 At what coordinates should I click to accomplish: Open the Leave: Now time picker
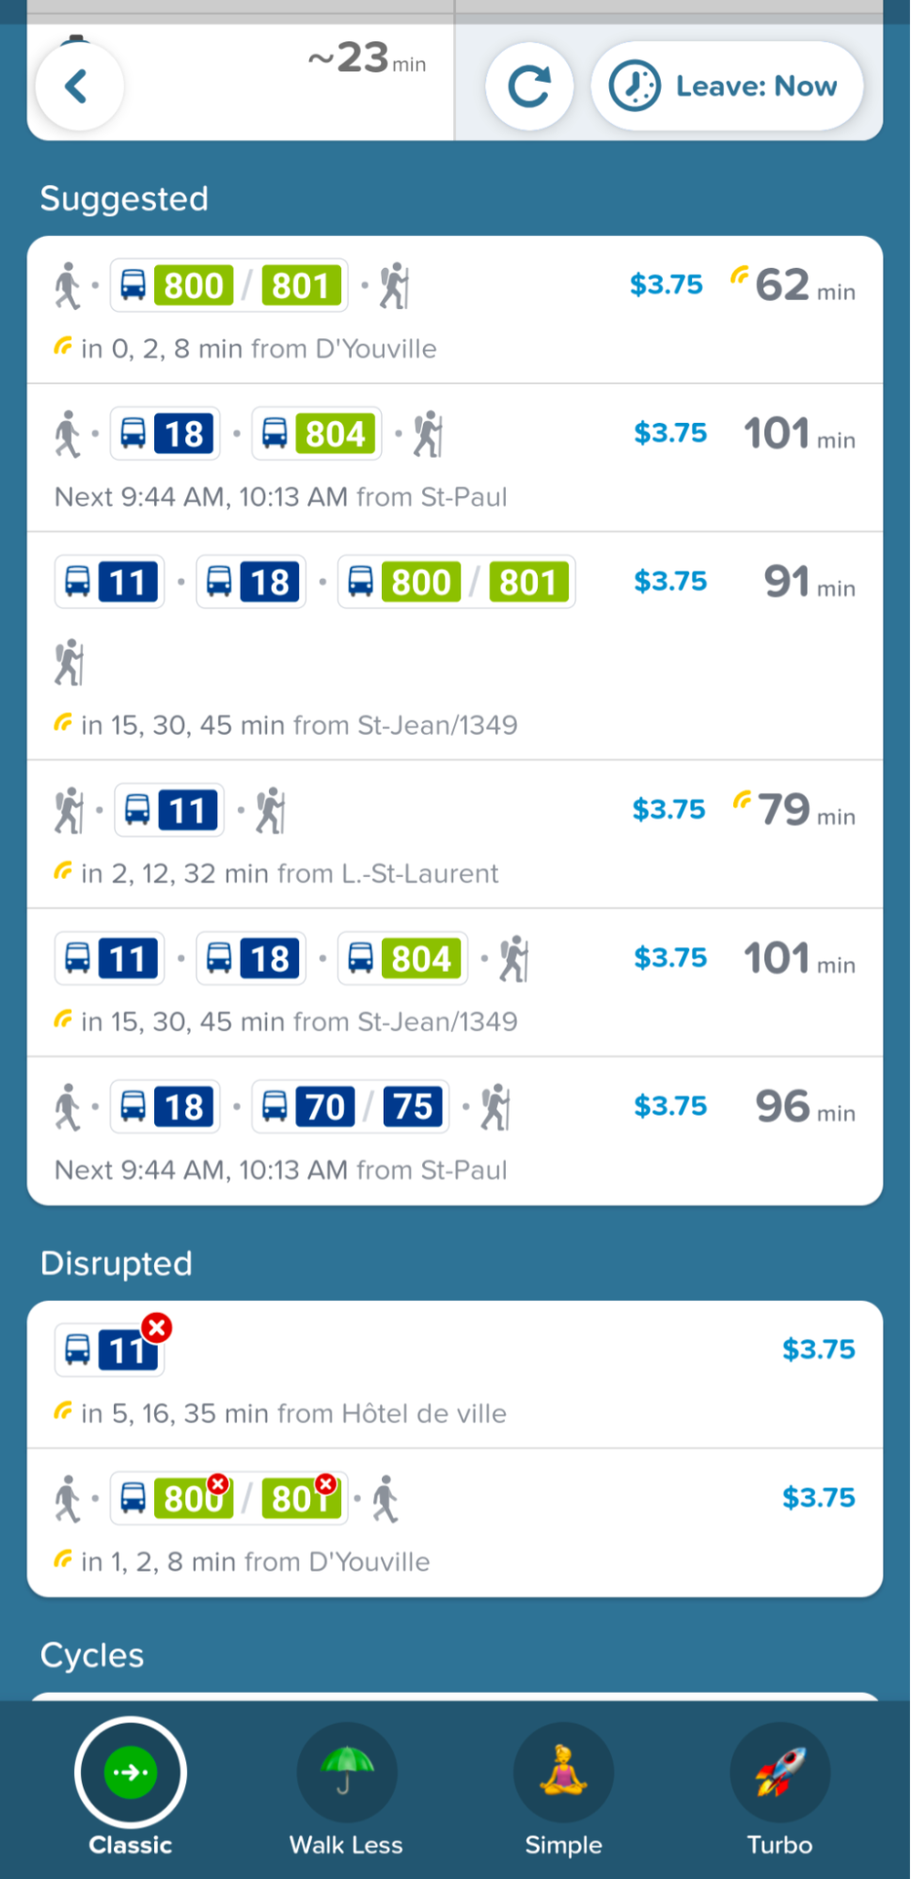pyautogui.click(x=727, y=86)
